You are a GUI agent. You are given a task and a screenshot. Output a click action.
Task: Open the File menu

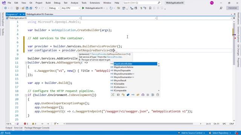pos(9,3)
